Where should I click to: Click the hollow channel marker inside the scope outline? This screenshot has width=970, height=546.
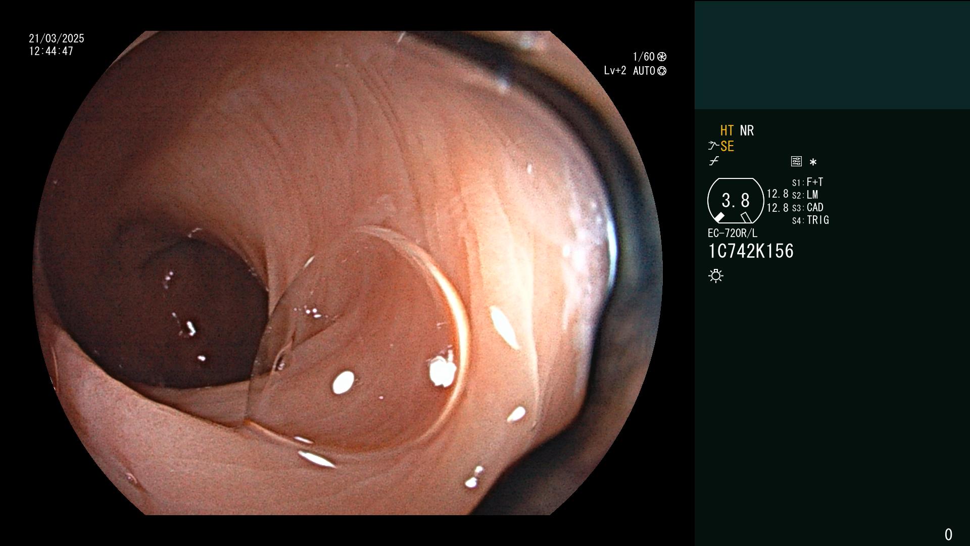coord(746,217)
